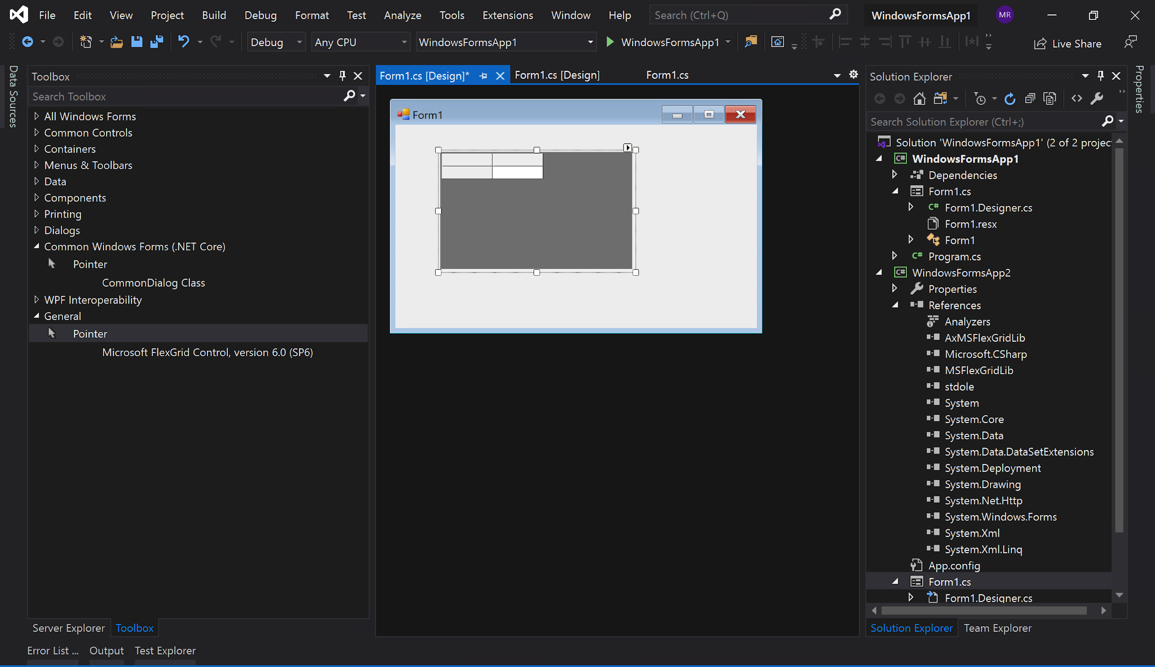Click Collapse All icon in Solution Explorer
Screen dimensions: 1155x667
pyautogui.click(x=1030, y=98)
